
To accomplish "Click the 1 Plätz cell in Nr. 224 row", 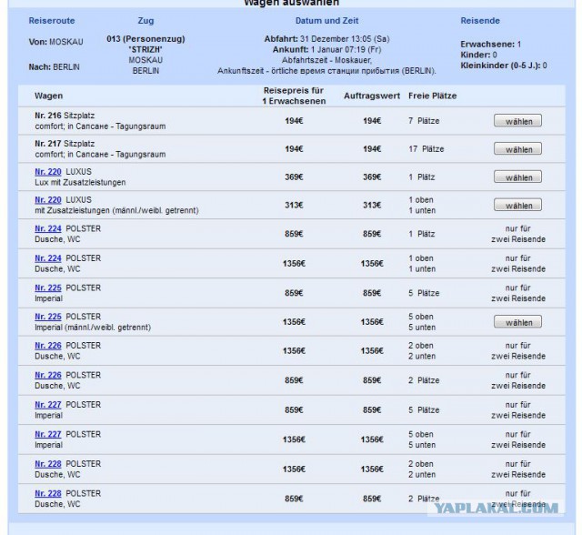I will click(x=422, y=234).
